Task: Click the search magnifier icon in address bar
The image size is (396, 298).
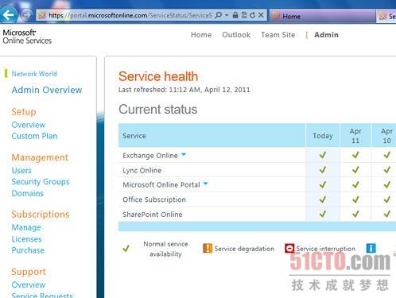Action: pos(219,15)
